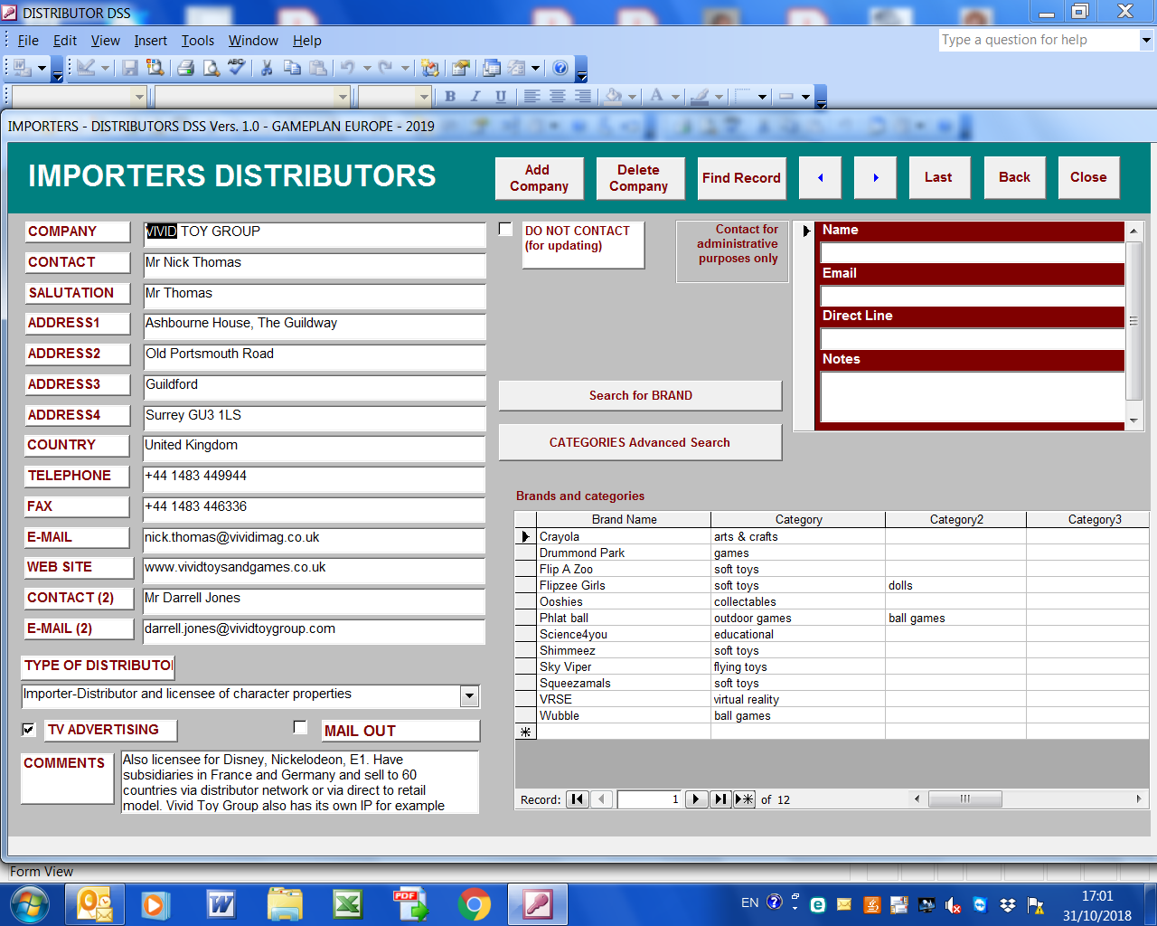Expand the Font name combo box
The height and width of the screenshot is (926, 1157).
343,97
